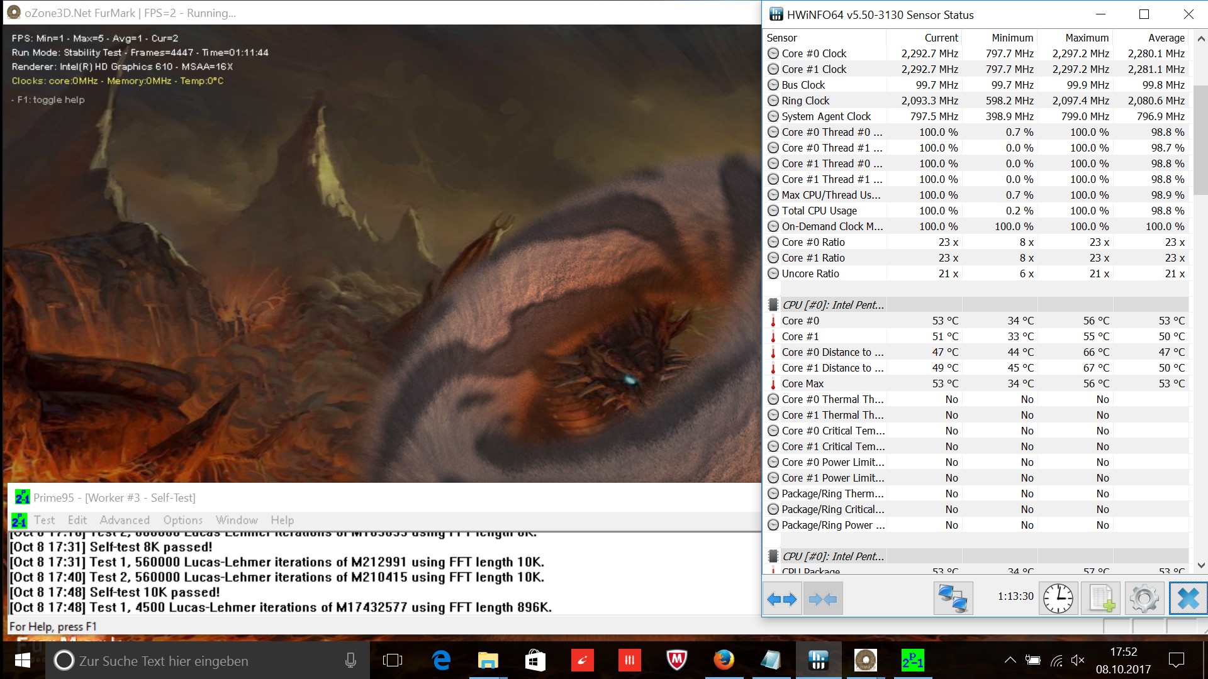This screenshot has width=1208, height=679.
Task: Toggle the muted volume icon in tray
Action: pos(1078,660)
